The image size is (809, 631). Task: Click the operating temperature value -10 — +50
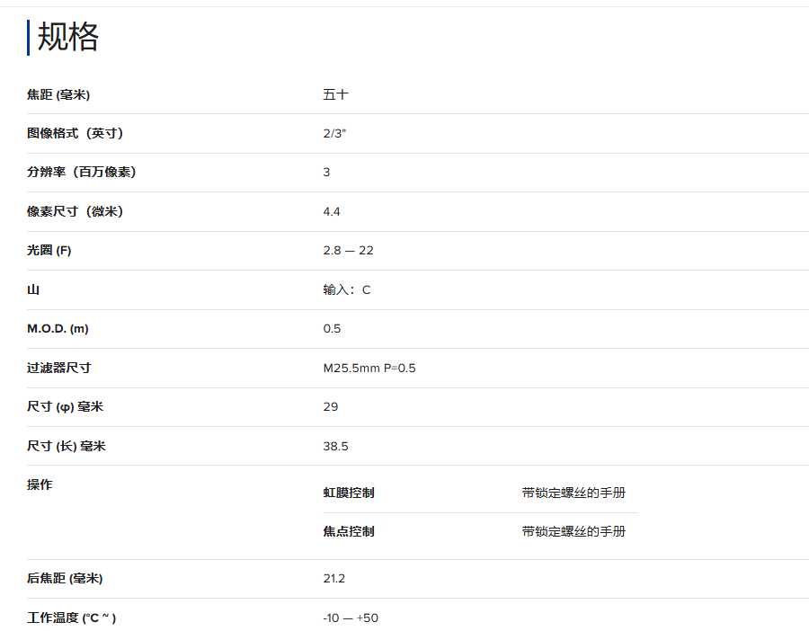[x=351, y=618]
